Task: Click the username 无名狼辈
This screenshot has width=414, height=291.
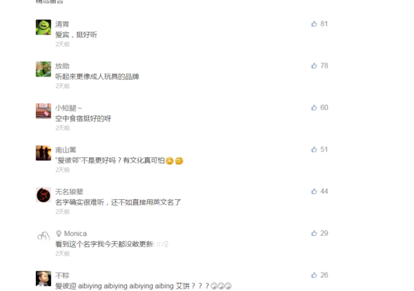Action: [x=69, y=192]
